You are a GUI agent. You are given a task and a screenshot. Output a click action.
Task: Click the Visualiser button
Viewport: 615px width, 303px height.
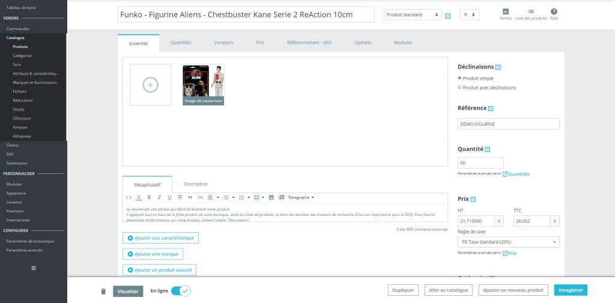[x=128, y=291]
